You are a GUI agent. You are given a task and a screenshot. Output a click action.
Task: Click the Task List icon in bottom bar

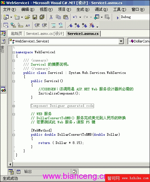tap(11, 172)
